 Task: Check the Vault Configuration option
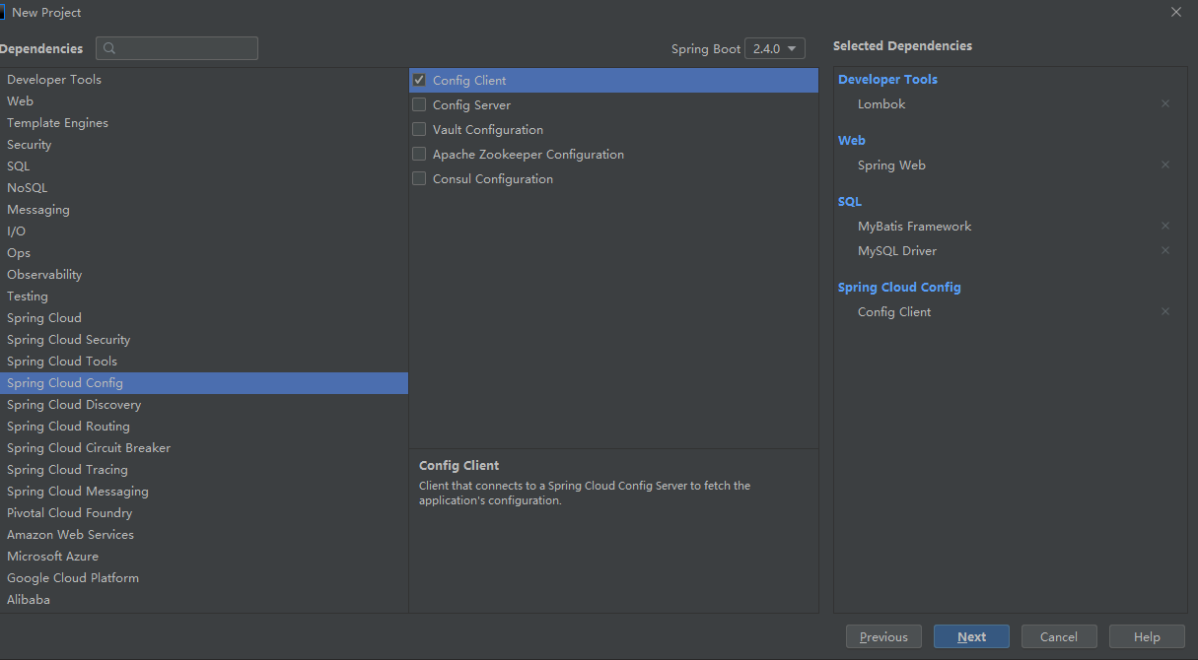click(419, 129)
